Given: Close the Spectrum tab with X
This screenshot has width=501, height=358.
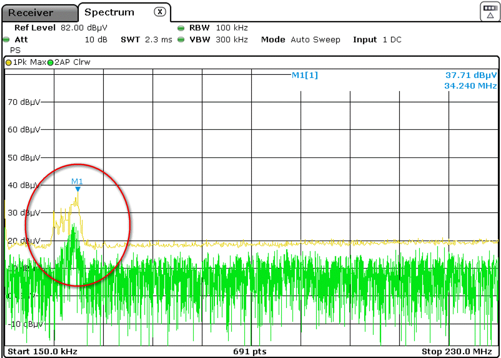Looking at the screenshot, I should pyautogui.click(x=160, y=12).
